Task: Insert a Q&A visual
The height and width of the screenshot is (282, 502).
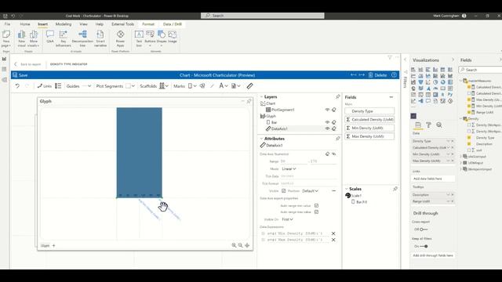Action: [x=50, y=37]
